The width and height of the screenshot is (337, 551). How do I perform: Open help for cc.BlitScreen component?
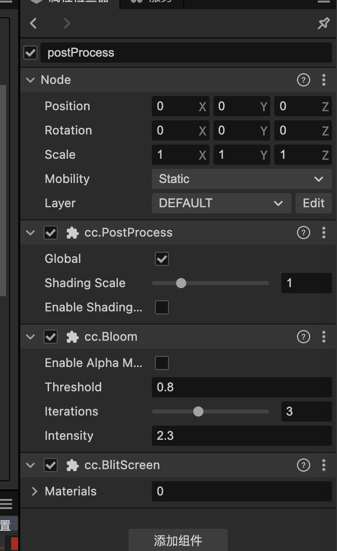point(303,465)
